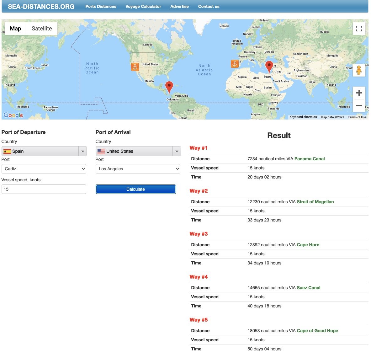This screenshot has height=357, width=371.
Task: Click the Way #4 heading
Action: [199, 277]
